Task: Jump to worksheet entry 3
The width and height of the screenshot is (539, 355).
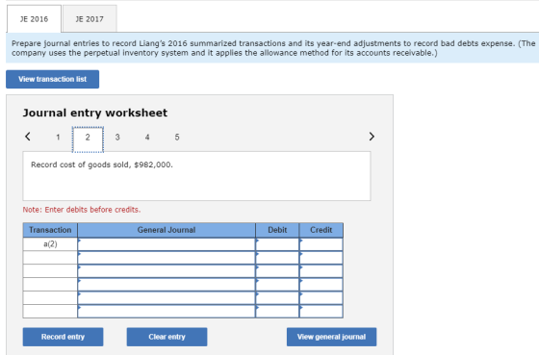Action: point(117,138)
